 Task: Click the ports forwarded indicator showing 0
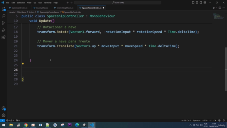pos(18,121)
